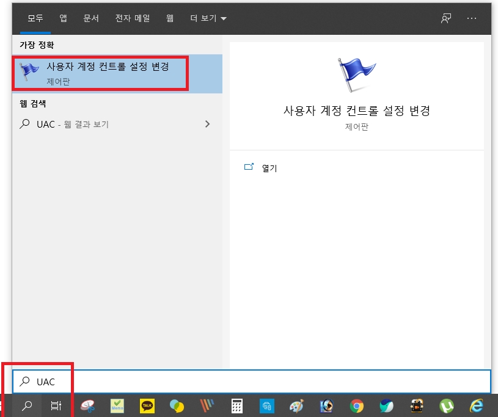This screenshot has width=498, height=417.
Task: Launch Paint palette icon on taskbar
Action: coord(296,406)
